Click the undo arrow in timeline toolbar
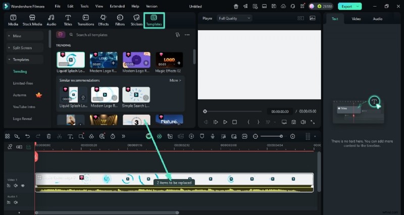The image size is (404, 215). (x=28, y=136)
